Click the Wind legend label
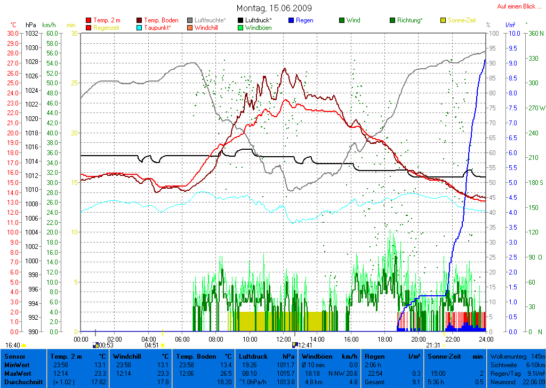This screenshot has width=546, height=388. 353,20
